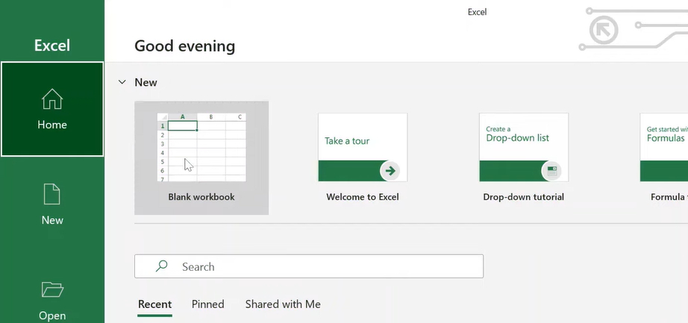Image resolution: width=688 pixels, height=323 pixels.
Task: Open the Home section in sidebar
Action: [x=52, y=109]
